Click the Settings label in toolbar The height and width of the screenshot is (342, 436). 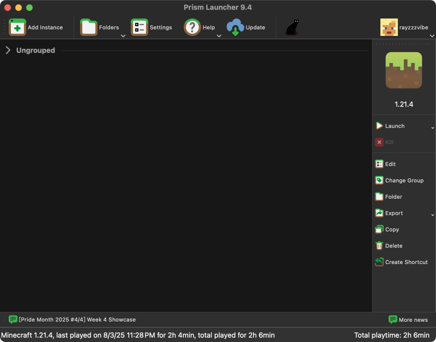click(x=161, y=27)
